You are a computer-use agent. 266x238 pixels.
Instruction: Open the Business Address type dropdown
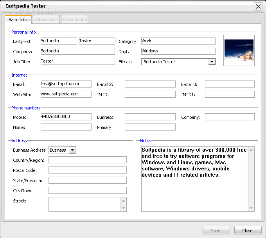point(72,150)
